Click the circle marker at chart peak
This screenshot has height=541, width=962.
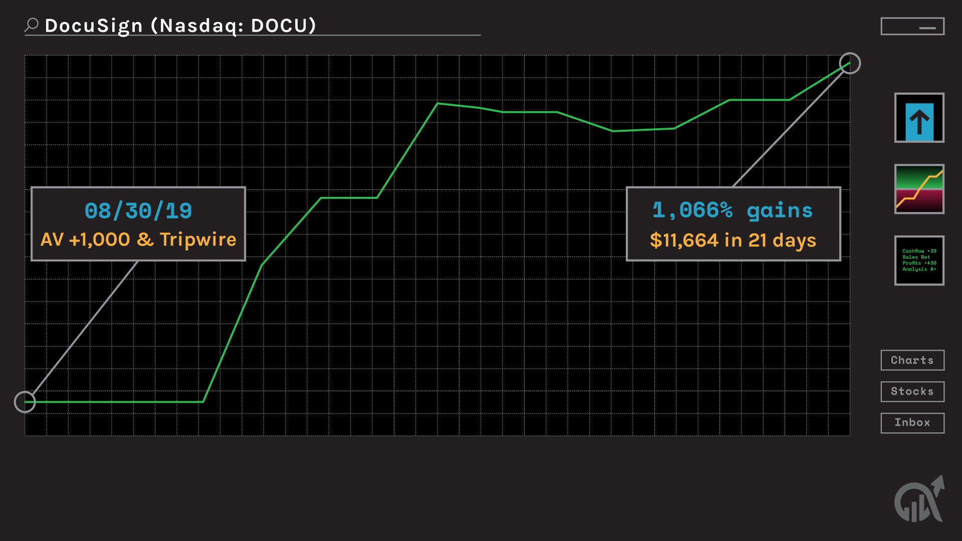click(x=850, y=64)
